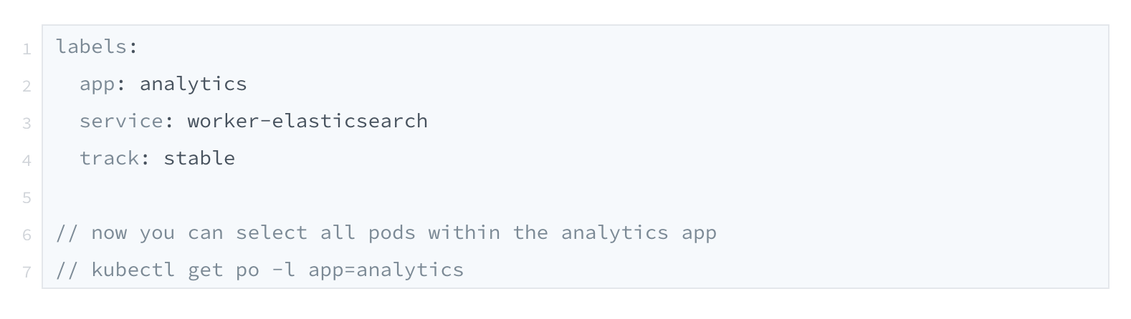The height and width of the screenshot is (319, 1131).
Task: Click line number 7 in the gutter
Action: pyautogui.click(x=27, y=272)
